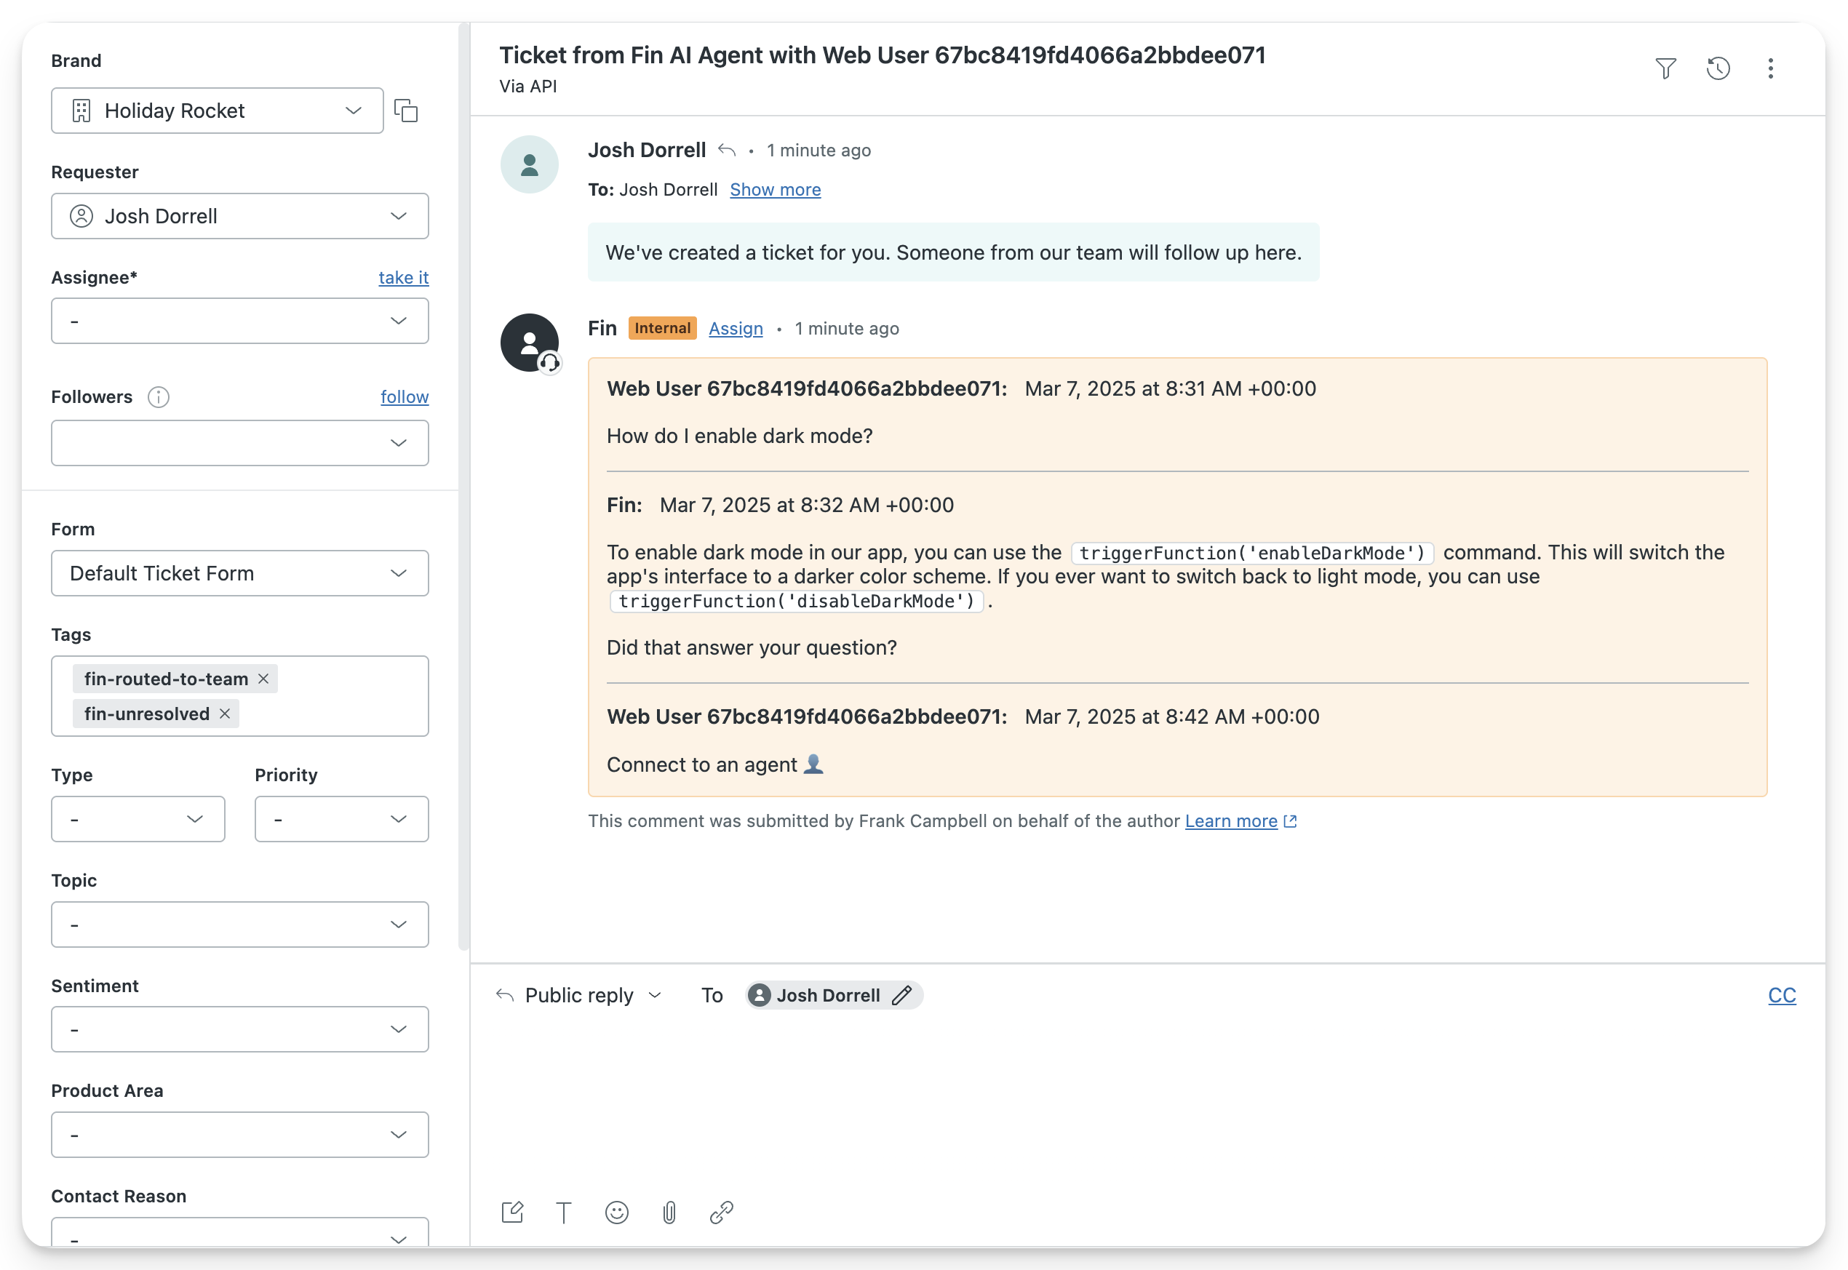Click the compose expand icon in toolbar
This screenshot has height=1270, width=1848.
pos(512,1212)
